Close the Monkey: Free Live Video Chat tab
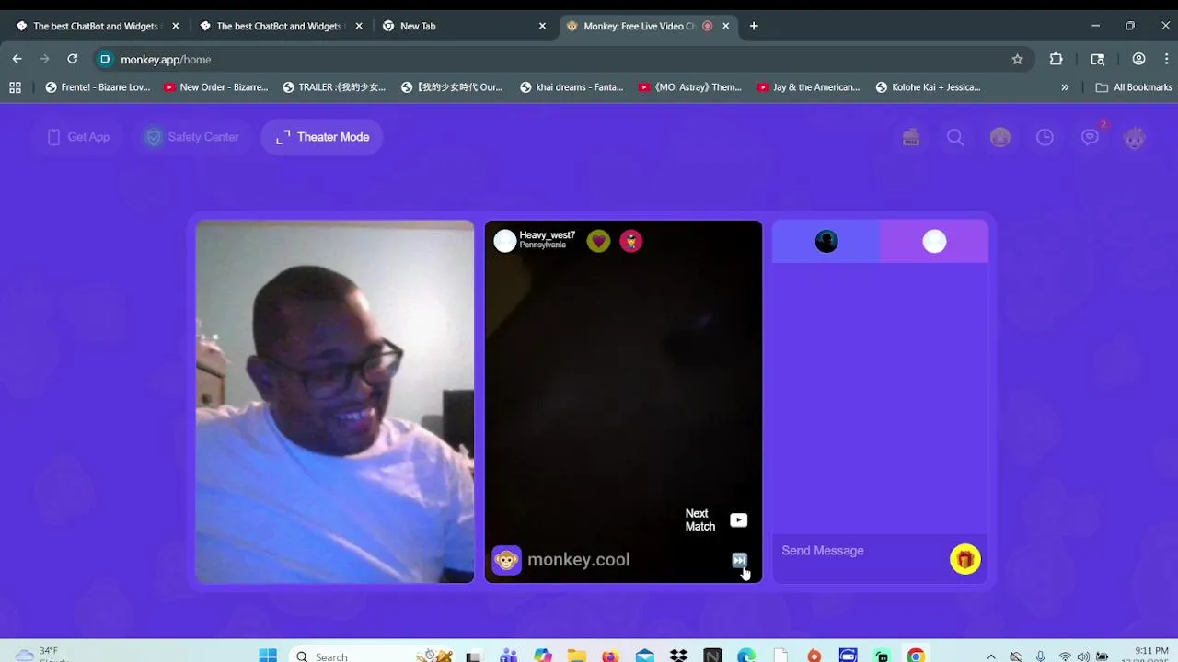Screen dimensions: 1178x662 725,26
